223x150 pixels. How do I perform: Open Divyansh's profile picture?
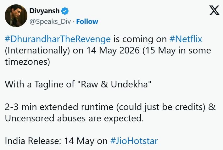click(x=16, y=16)
